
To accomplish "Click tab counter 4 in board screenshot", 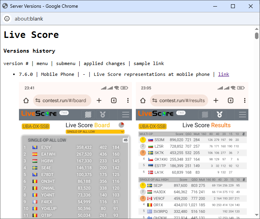I will [x=114, y=101].
